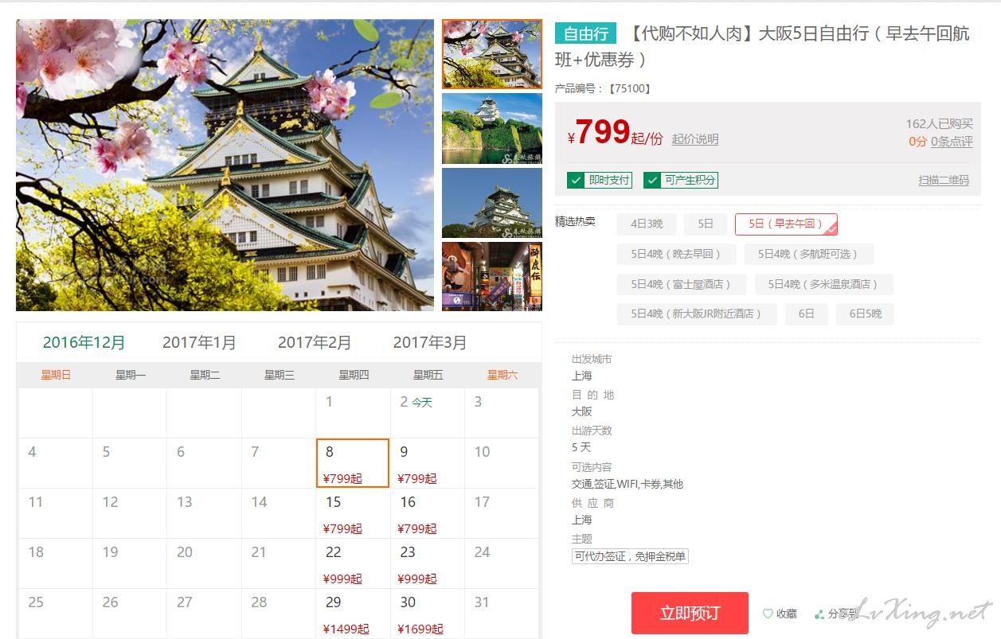Open the 0条点评 reviews link
The width and height of the screenshot is (1001, 639).
952,142
